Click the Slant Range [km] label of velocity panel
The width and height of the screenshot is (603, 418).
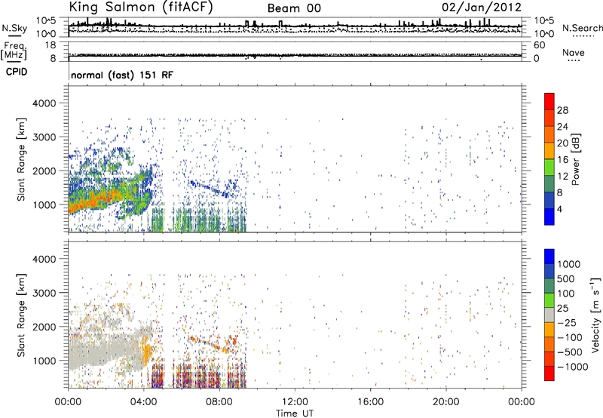click(21, 315)
